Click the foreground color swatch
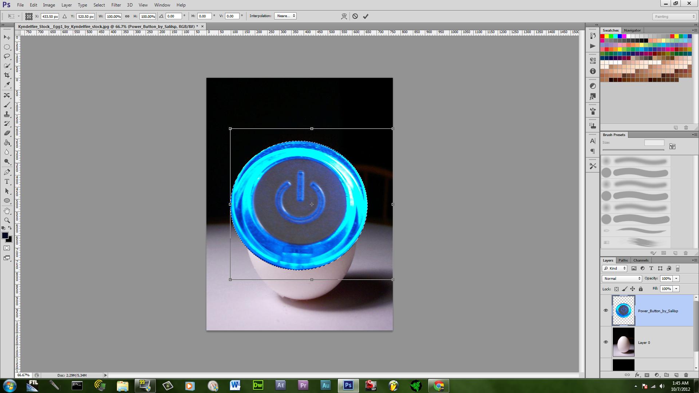Screen dimensions: 699x393 point(5,236)
